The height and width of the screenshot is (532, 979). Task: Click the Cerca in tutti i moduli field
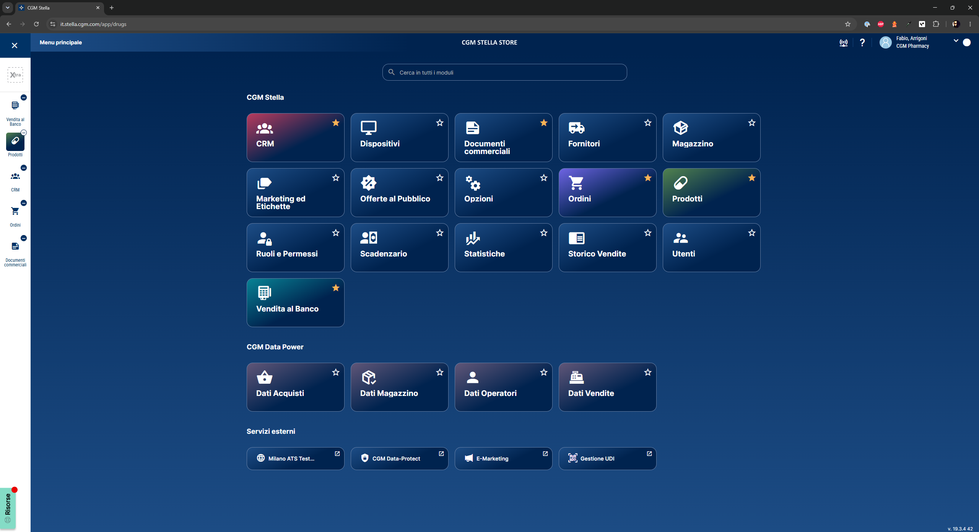click(504, 72)
